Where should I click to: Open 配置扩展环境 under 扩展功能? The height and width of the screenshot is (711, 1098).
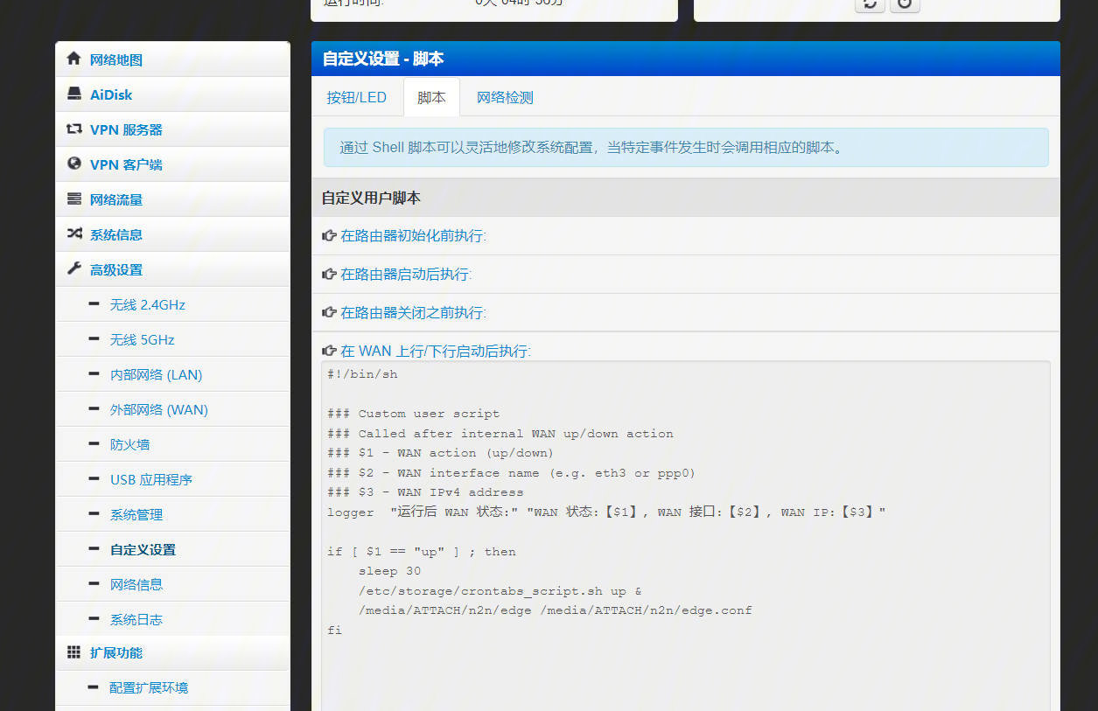(149, 687)
